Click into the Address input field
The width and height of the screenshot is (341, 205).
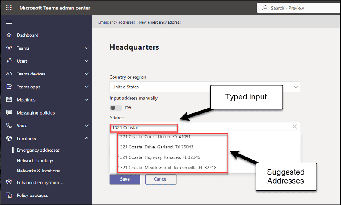(x=205, y=127)
